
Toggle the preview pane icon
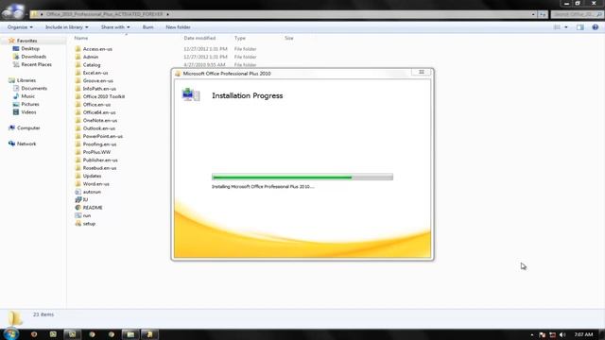click(579, 27)
